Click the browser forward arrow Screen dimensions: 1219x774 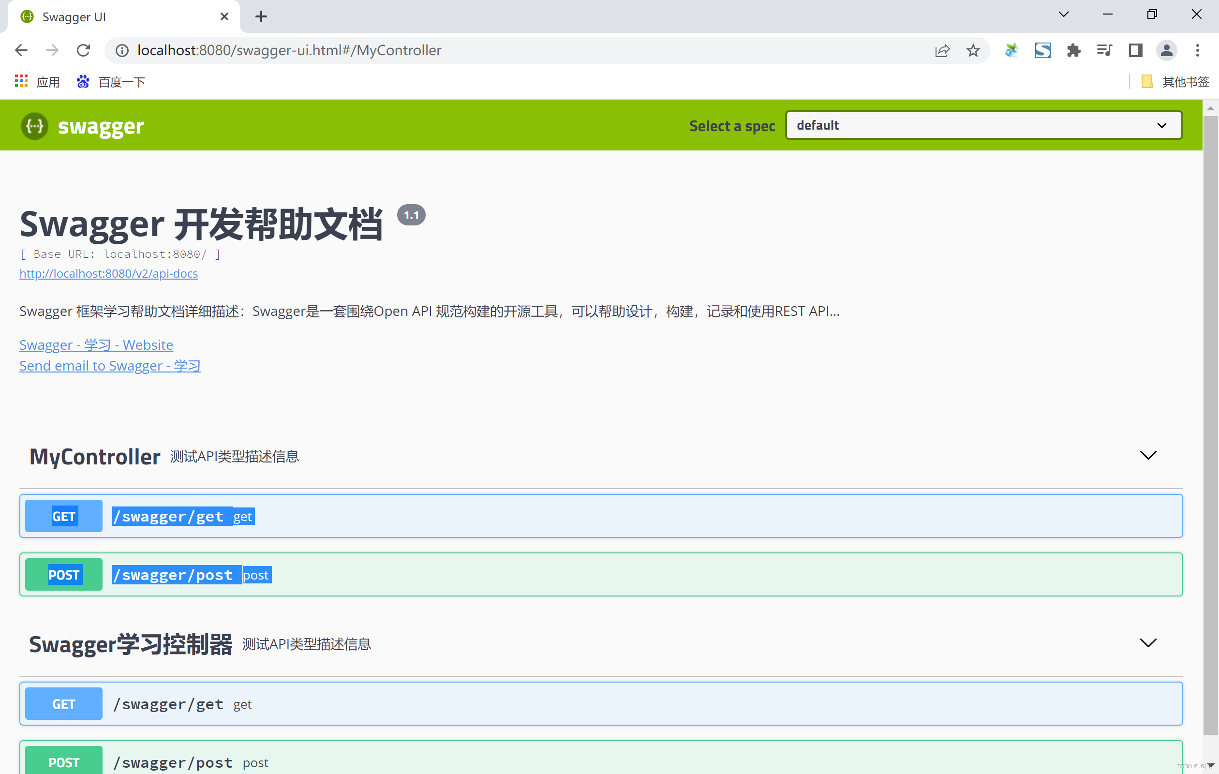[x=52, y=50]
